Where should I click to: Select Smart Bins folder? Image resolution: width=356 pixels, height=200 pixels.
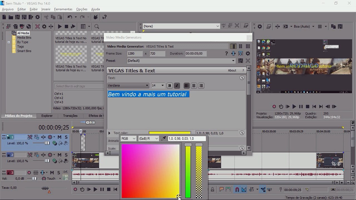tap(24, 51)
